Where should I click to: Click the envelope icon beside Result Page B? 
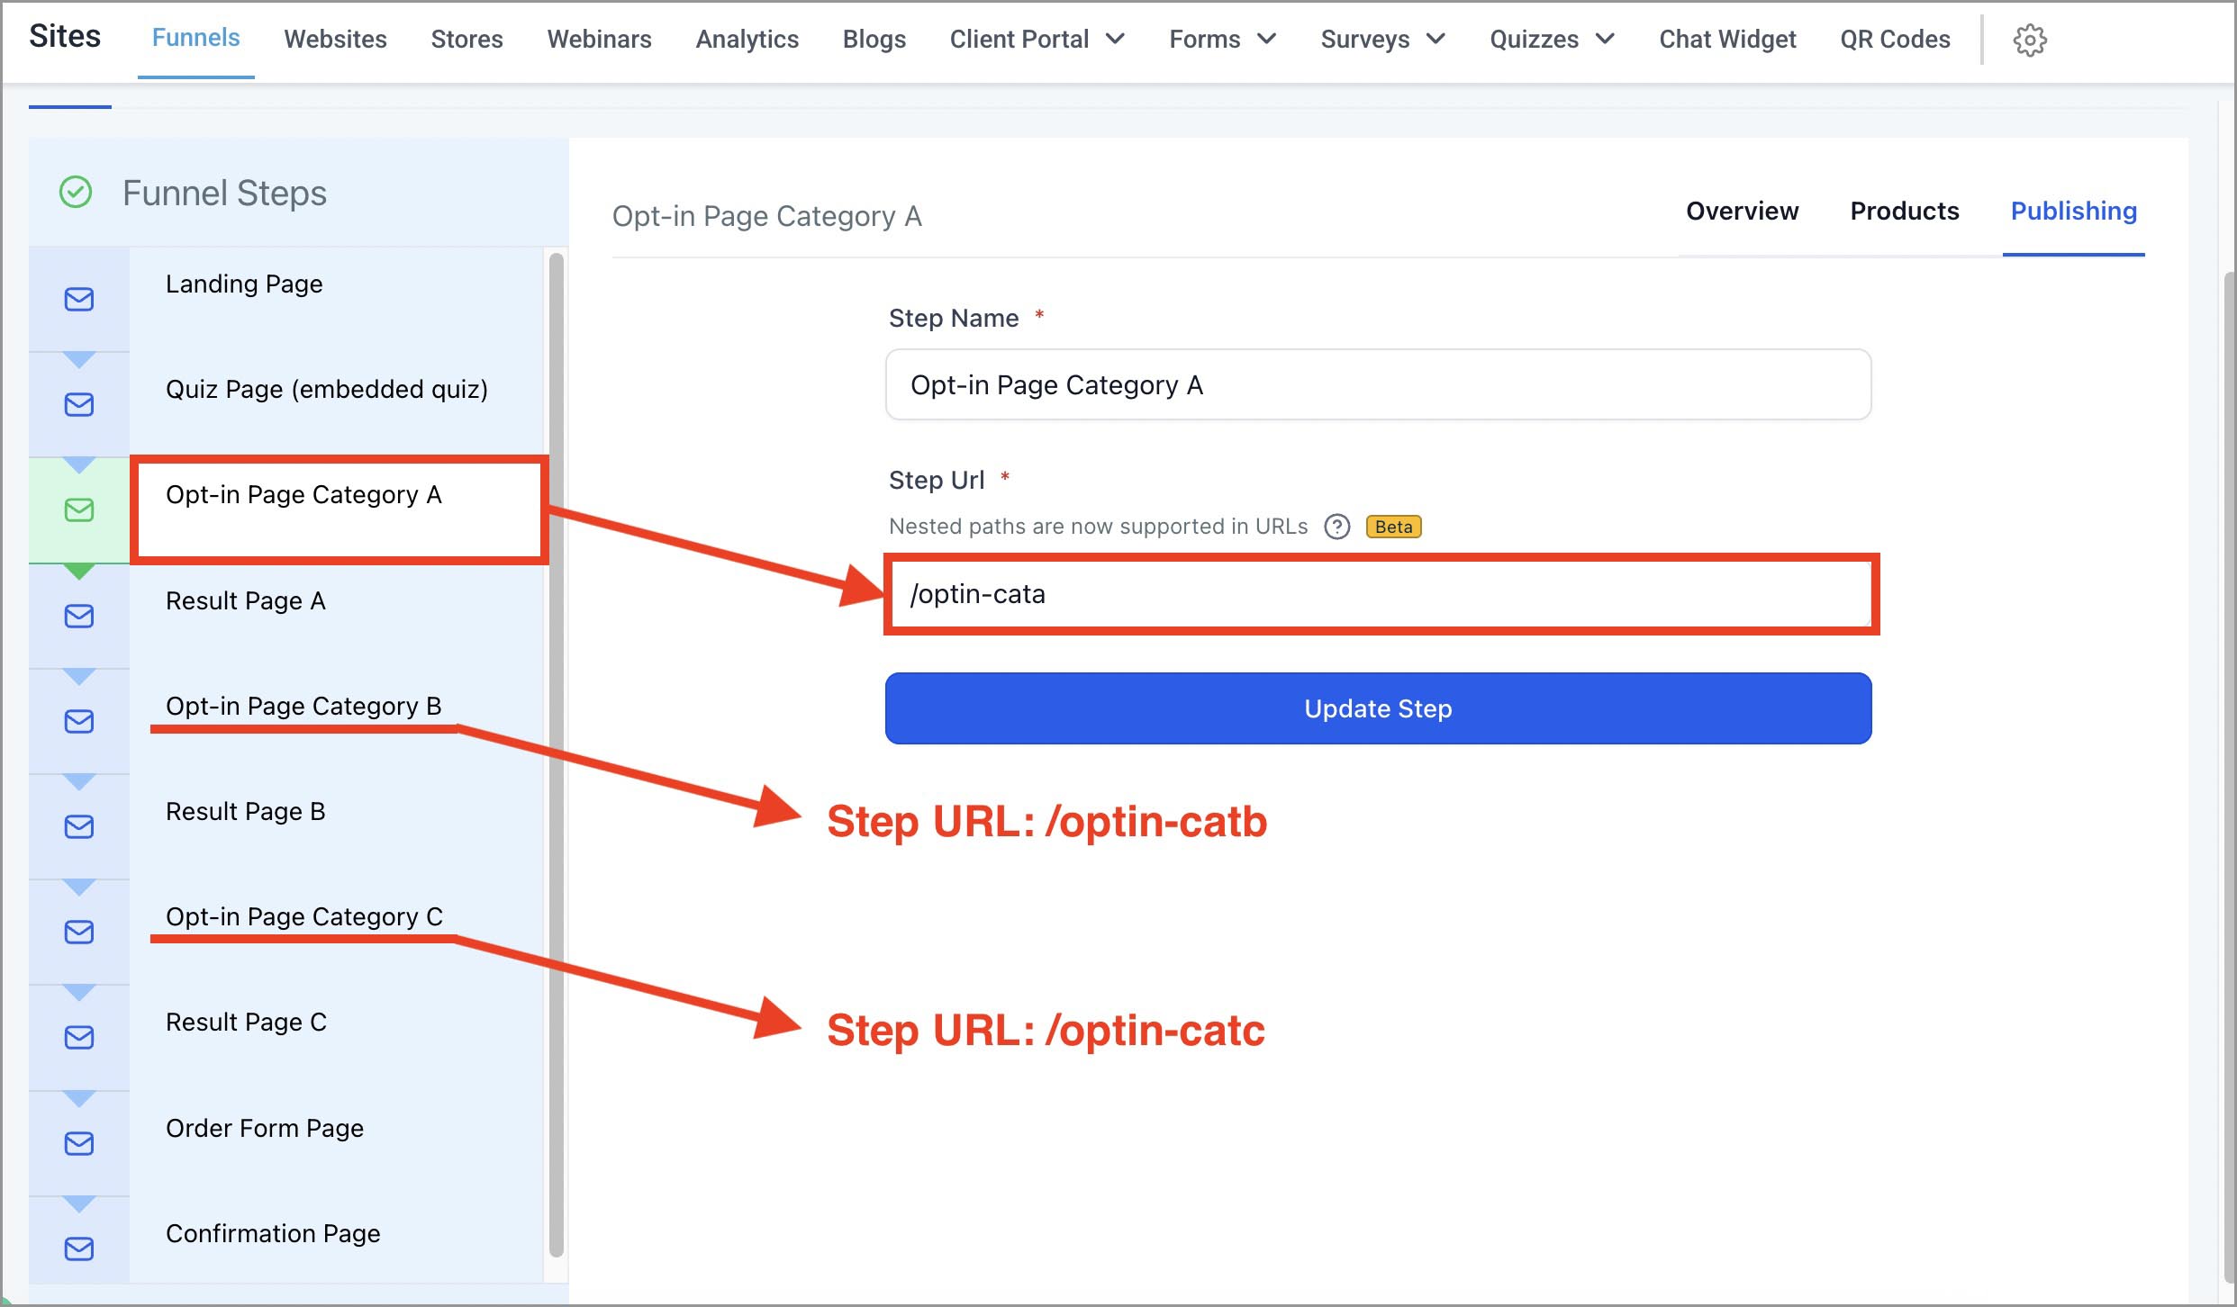[x=79, y=826]
